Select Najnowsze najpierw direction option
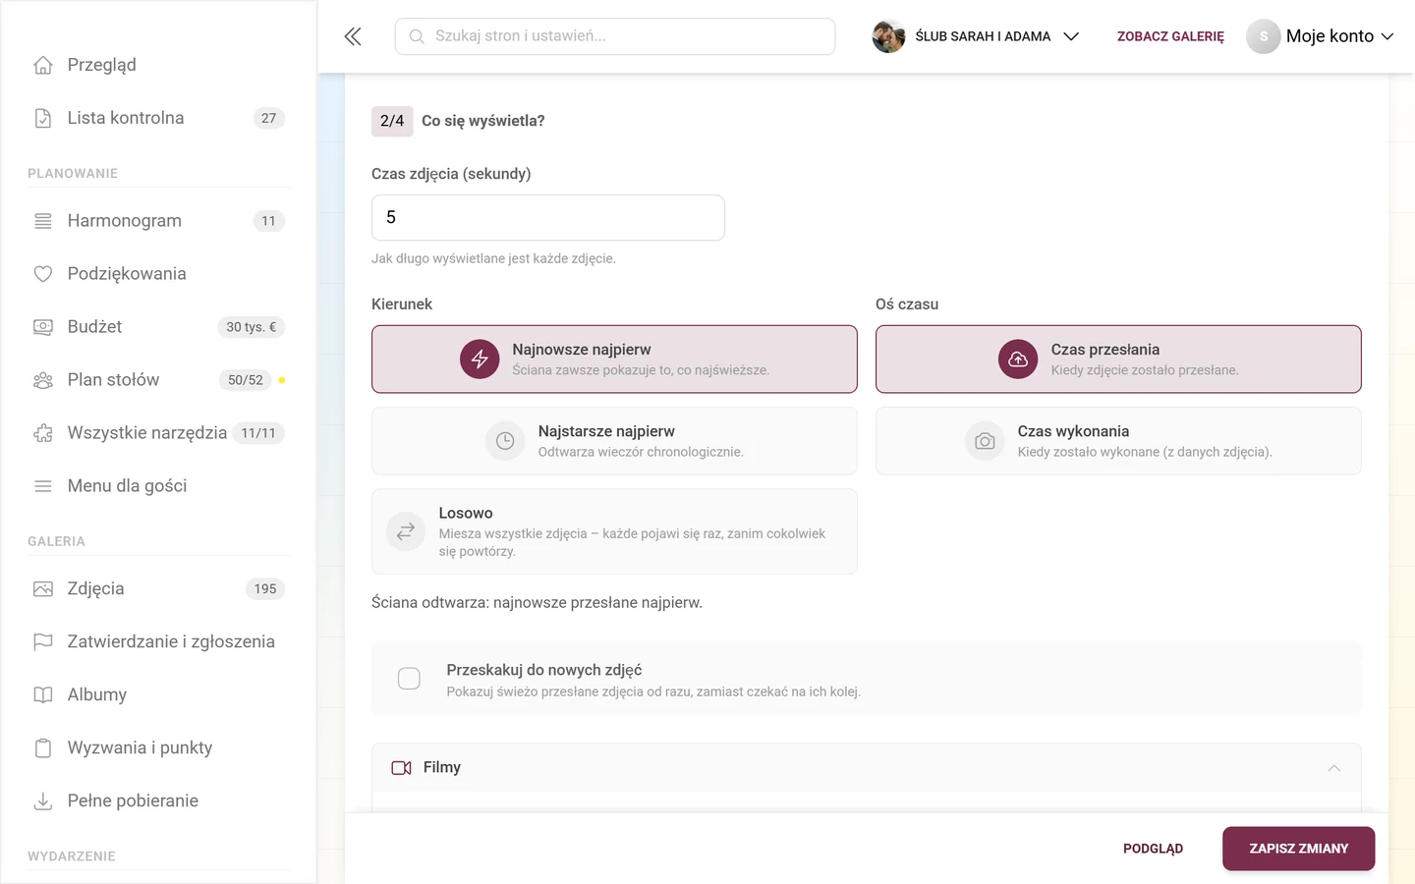This screenshot has height=884, width=1415. coord(614,359)
